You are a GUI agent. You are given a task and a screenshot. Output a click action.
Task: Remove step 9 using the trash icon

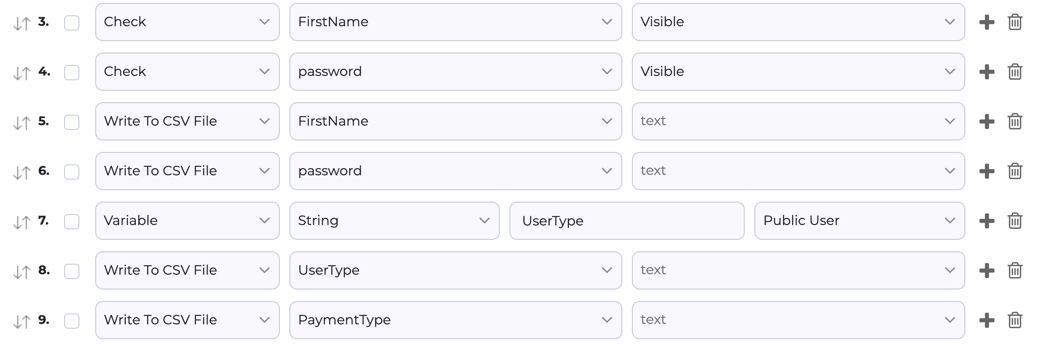point(1015,320)
